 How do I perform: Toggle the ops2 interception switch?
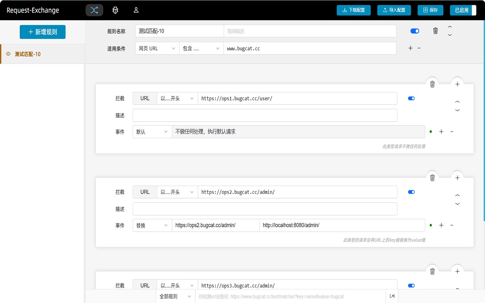point(411,192)
